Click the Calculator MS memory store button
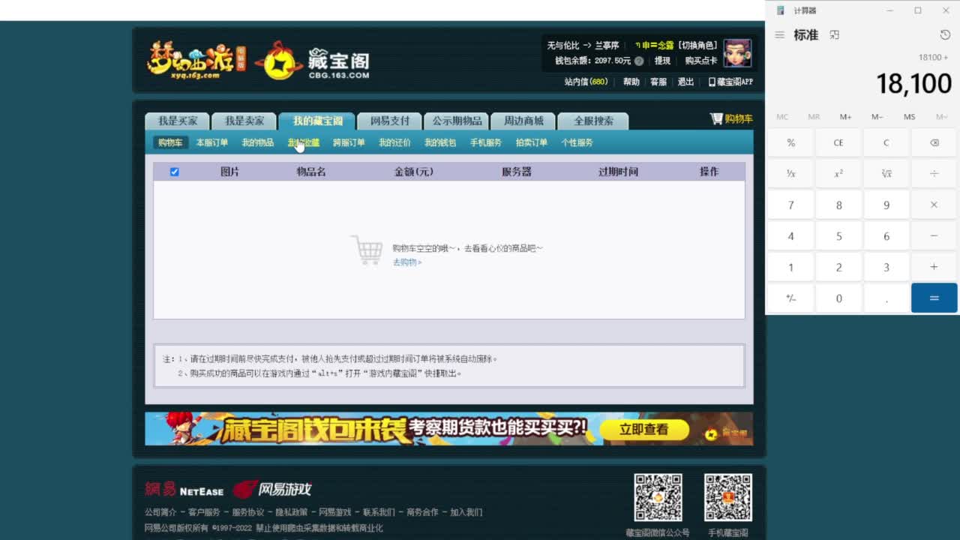The image size is (960, 540). (909, 117)
